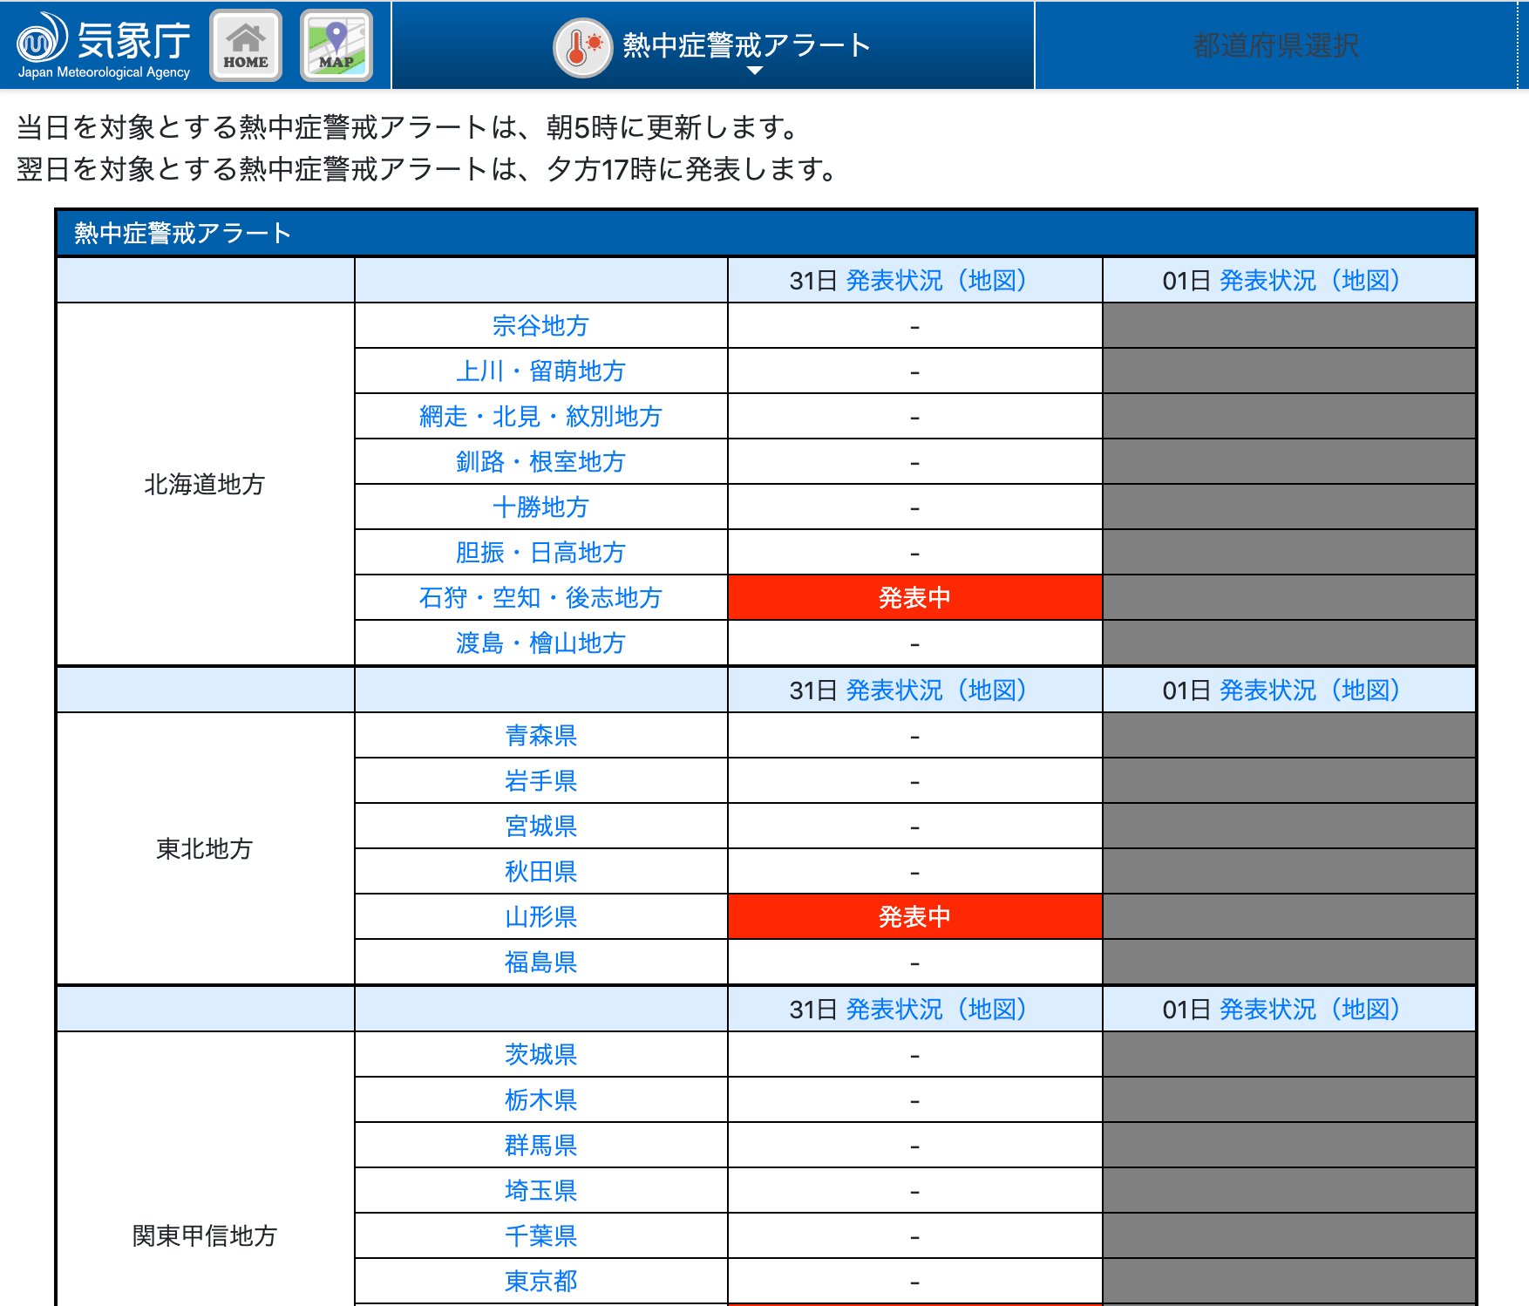The height and width of the screenshot is (1306, 1529).
Task: Open the 山形県 link
Action: click(540, 917)
